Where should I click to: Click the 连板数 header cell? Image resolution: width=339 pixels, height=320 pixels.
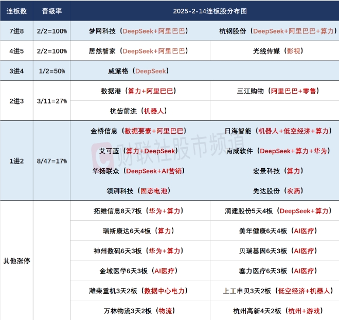click(x=16, y=11)
